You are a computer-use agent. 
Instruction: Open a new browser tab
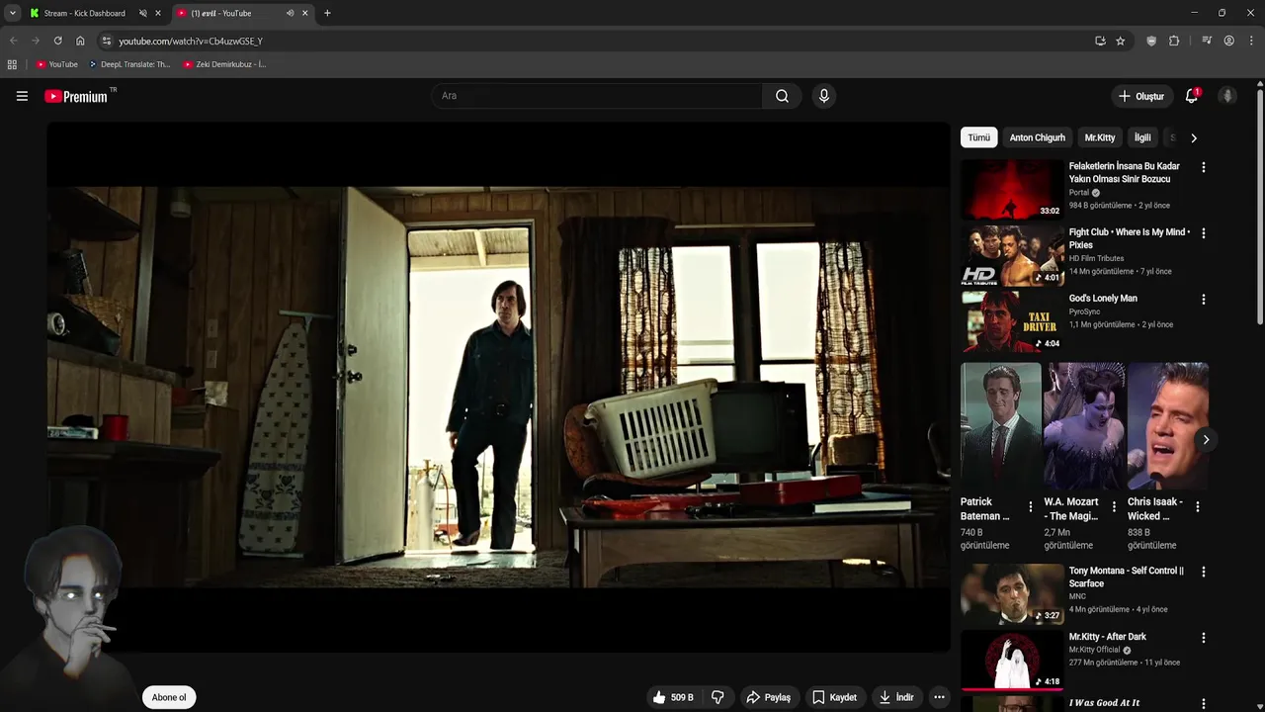[327, 13]
